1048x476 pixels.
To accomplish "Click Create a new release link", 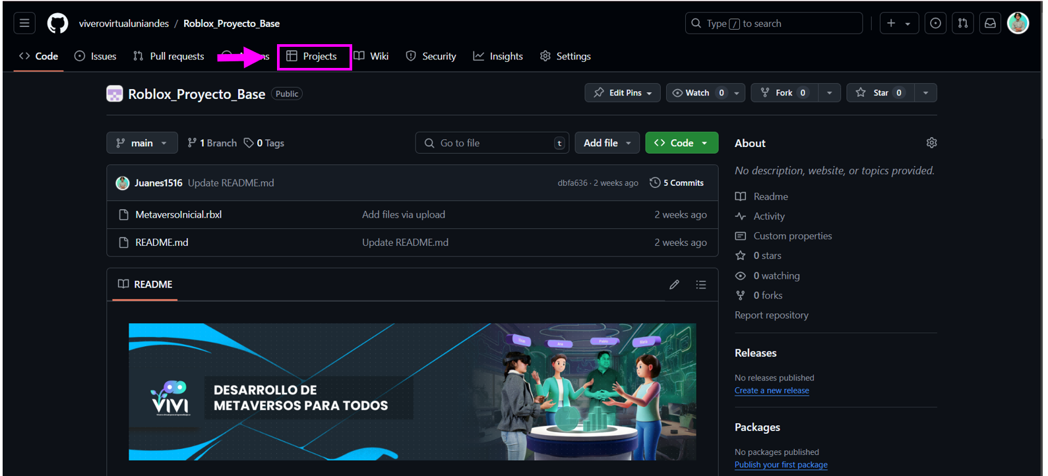I will 772,390.
